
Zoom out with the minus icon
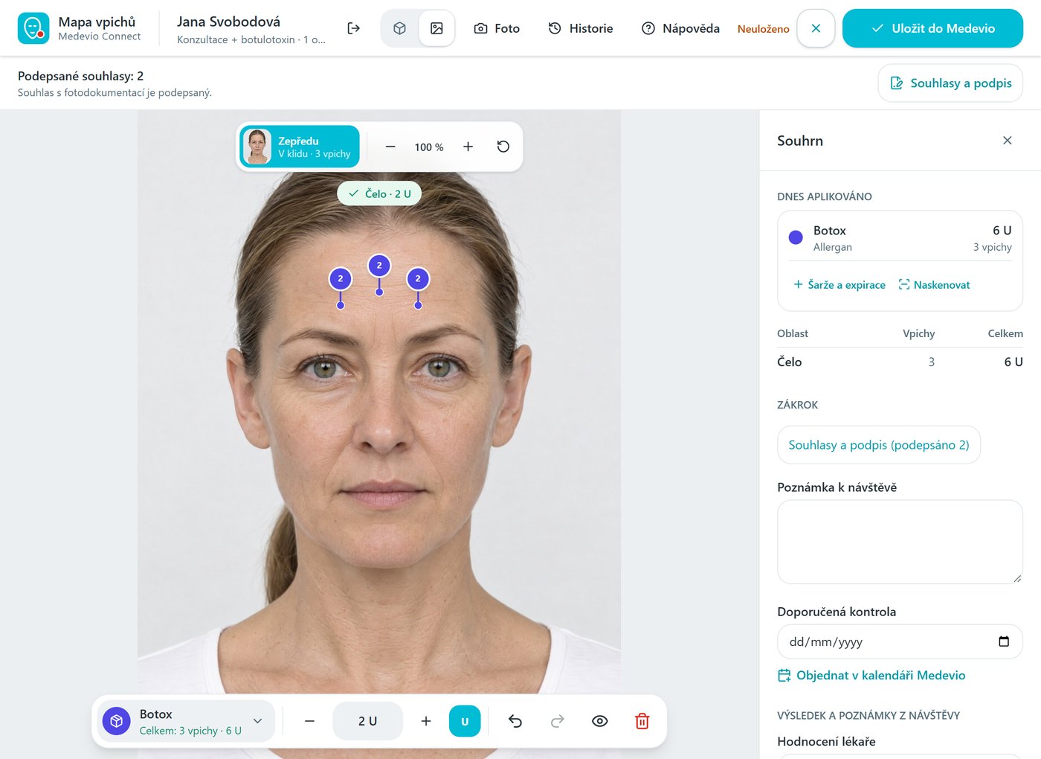click(390, 147)
